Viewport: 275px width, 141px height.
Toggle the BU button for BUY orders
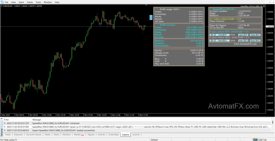[x=212, y=35]
